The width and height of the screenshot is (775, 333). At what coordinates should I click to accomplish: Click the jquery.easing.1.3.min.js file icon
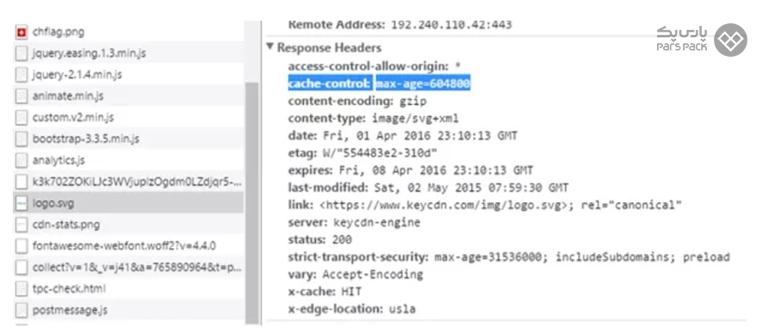(x=22, y=53)
